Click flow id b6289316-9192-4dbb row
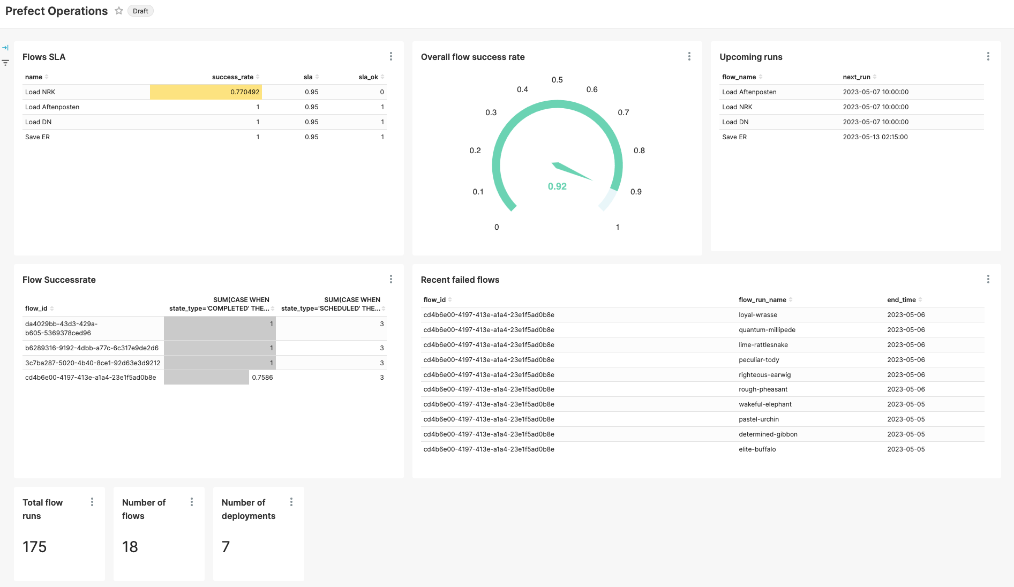1014x587 pixels. (205, 348)
